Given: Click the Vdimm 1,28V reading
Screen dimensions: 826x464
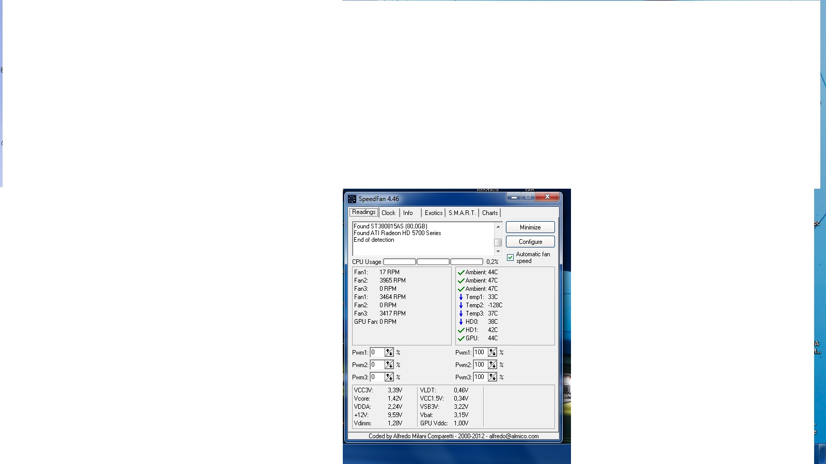Looking at the screenshot, I should tap(378, 423).
